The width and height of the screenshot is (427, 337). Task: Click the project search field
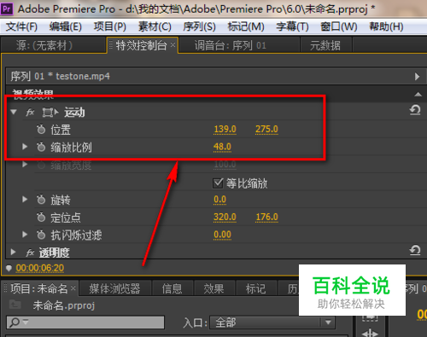[85, 322]
